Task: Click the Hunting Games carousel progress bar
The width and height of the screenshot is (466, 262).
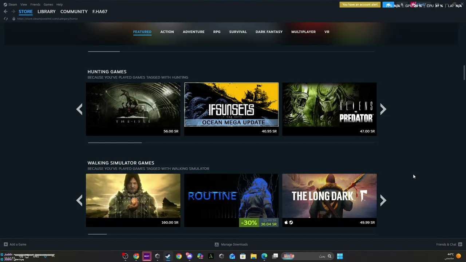Action: [x=231, y=143]
